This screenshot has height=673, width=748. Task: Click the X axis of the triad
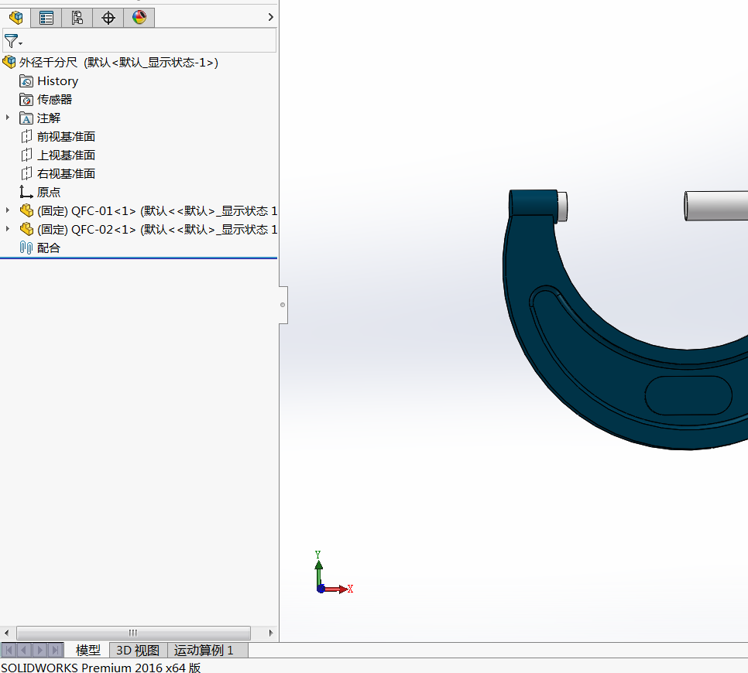pyautogui.click(x=338, y=589)
